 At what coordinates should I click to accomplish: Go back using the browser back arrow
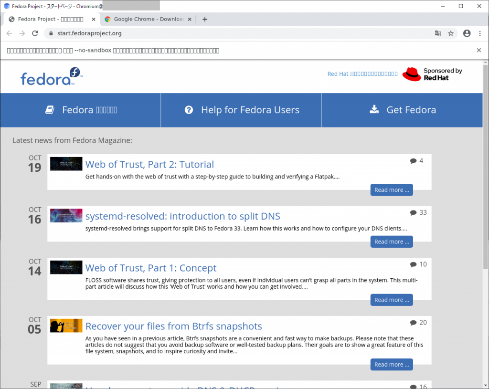point(10,33)
